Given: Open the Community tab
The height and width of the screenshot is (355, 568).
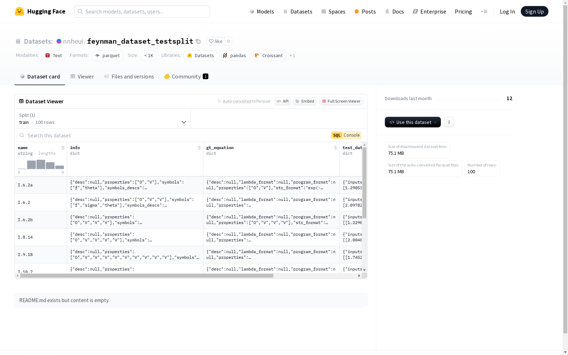Looking at the screenshot, I should (186, 77).
